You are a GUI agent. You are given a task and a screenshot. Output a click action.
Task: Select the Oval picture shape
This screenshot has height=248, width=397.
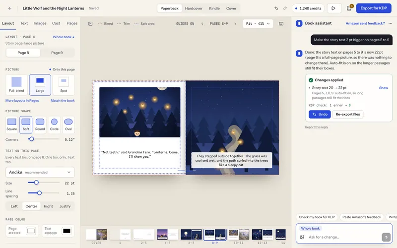coord(68,124)
